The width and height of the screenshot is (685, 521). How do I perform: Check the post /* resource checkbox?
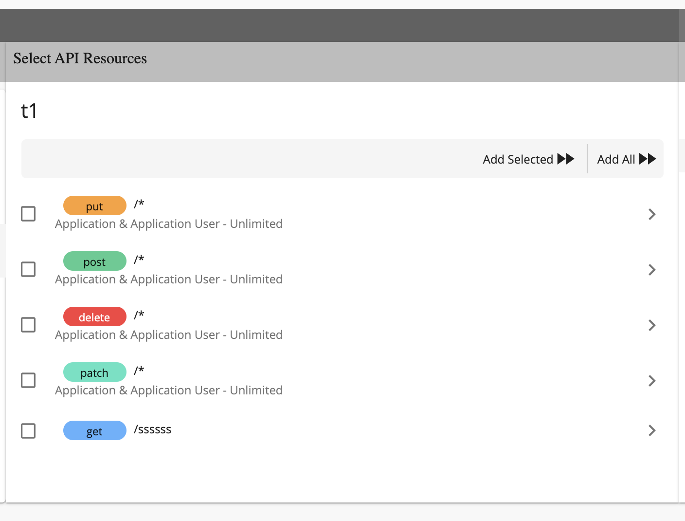[x=28, y=269]
